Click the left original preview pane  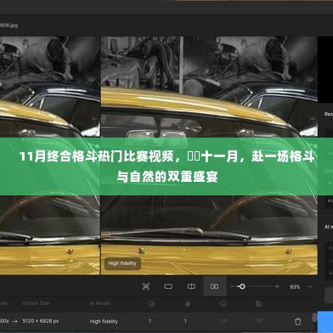pyautogui.click(x=50, y=155)
